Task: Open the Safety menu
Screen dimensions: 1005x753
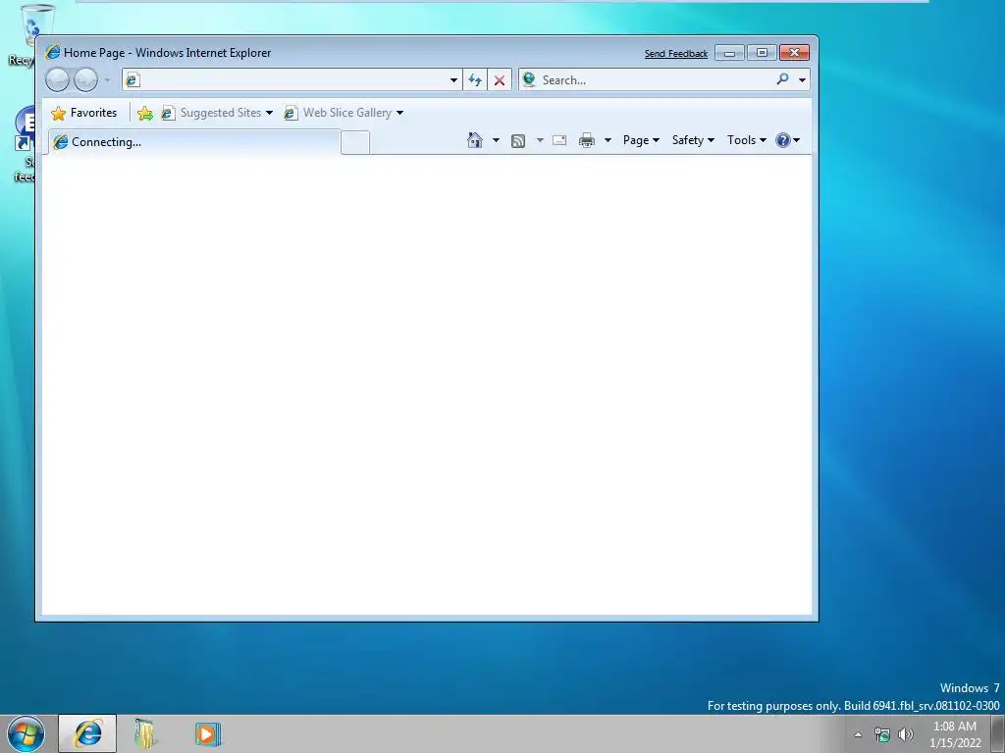Action: (x=693, y=140)
